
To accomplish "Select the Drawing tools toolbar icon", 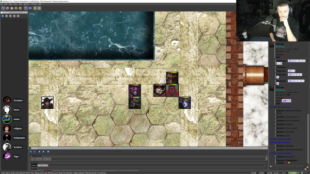I will pyautogui.click(x=8, y=8).
